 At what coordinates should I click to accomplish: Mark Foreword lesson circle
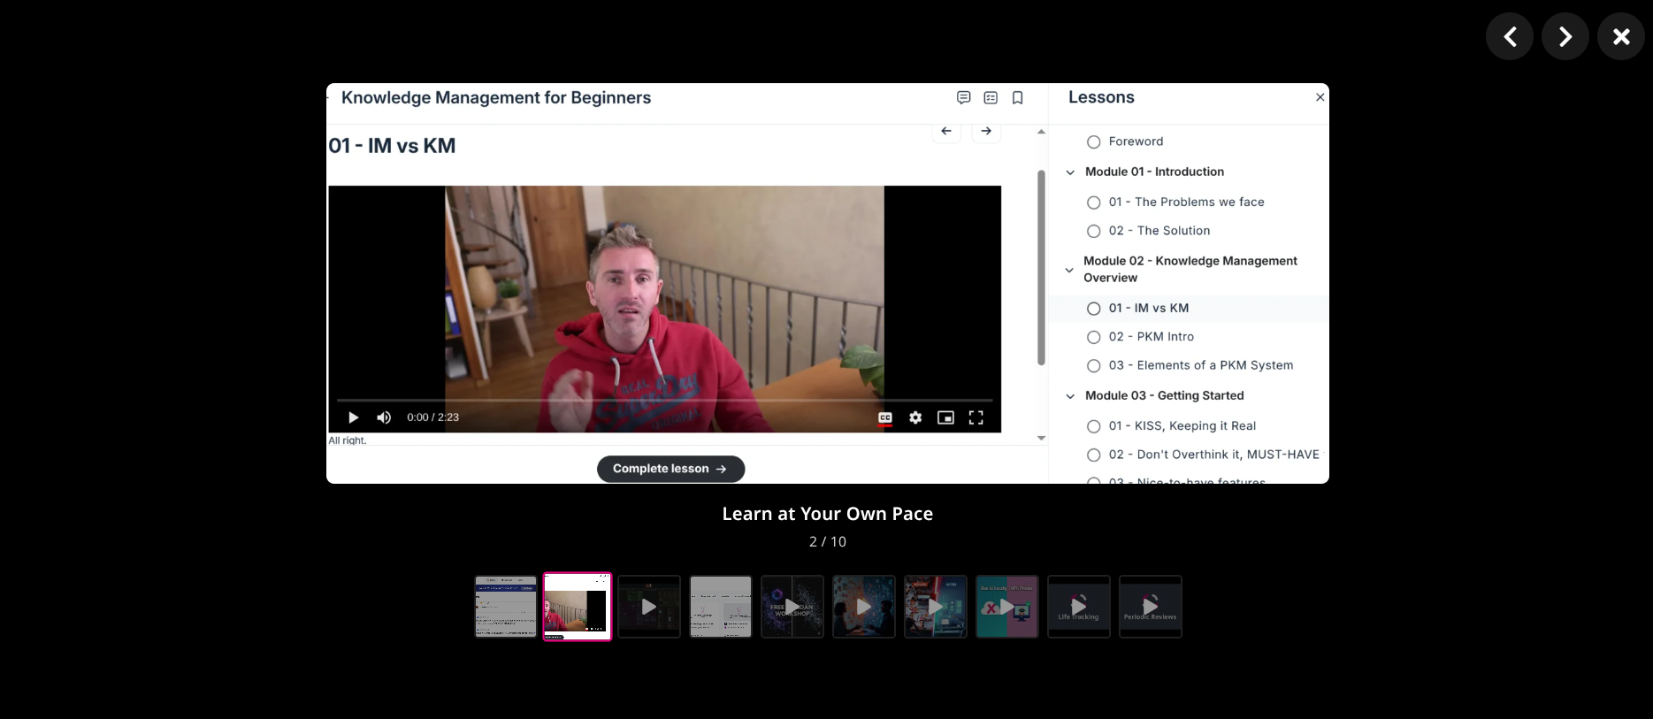tap(1093, 142)
